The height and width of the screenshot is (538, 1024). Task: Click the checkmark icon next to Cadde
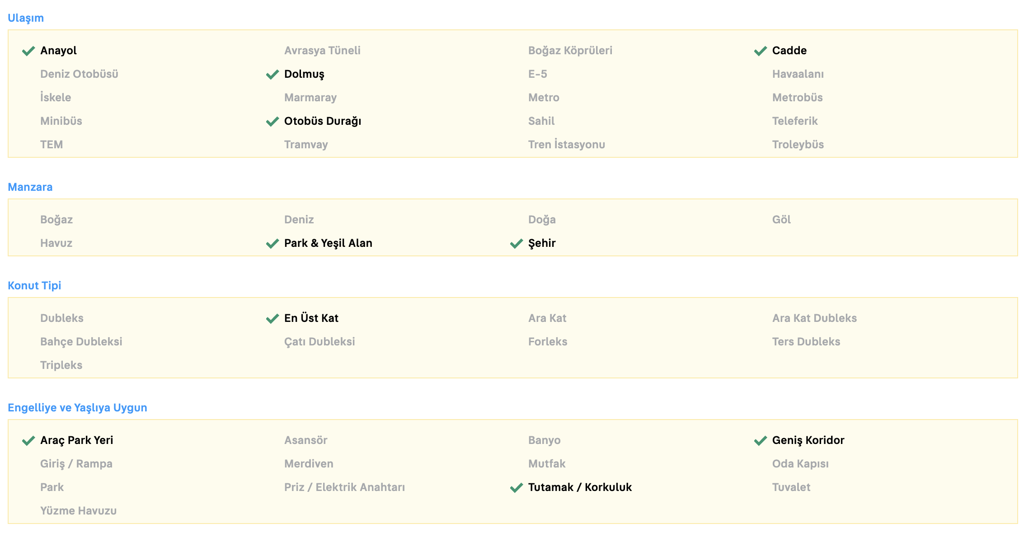pyautogui.click(x=761, y=51)
